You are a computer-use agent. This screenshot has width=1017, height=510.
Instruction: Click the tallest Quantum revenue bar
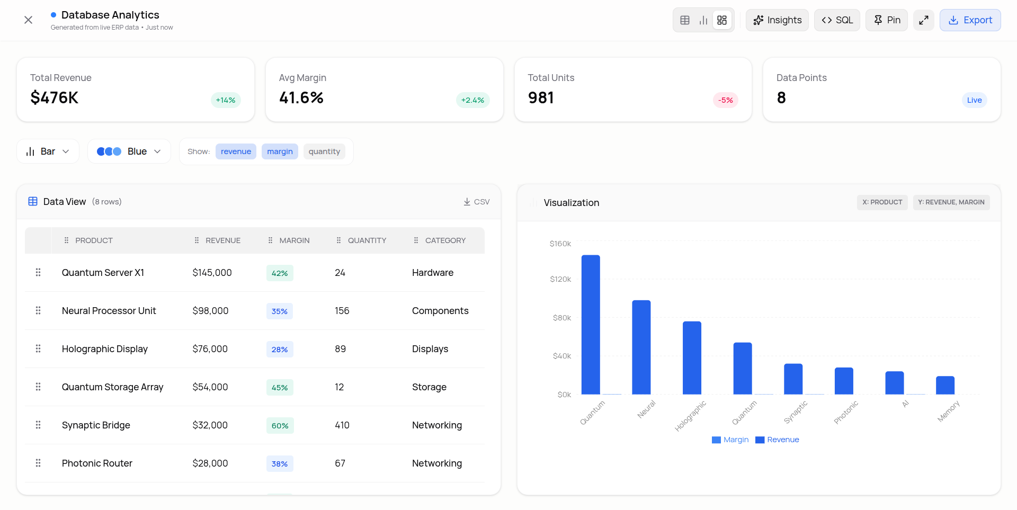click(591, 325)
